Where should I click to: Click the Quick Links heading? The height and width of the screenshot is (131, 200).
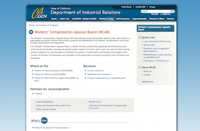point(148,37)
